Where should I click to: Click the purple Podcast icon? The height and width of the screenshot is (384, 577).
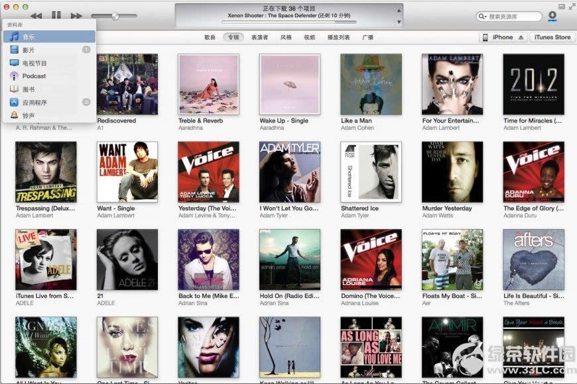point(14,76)
